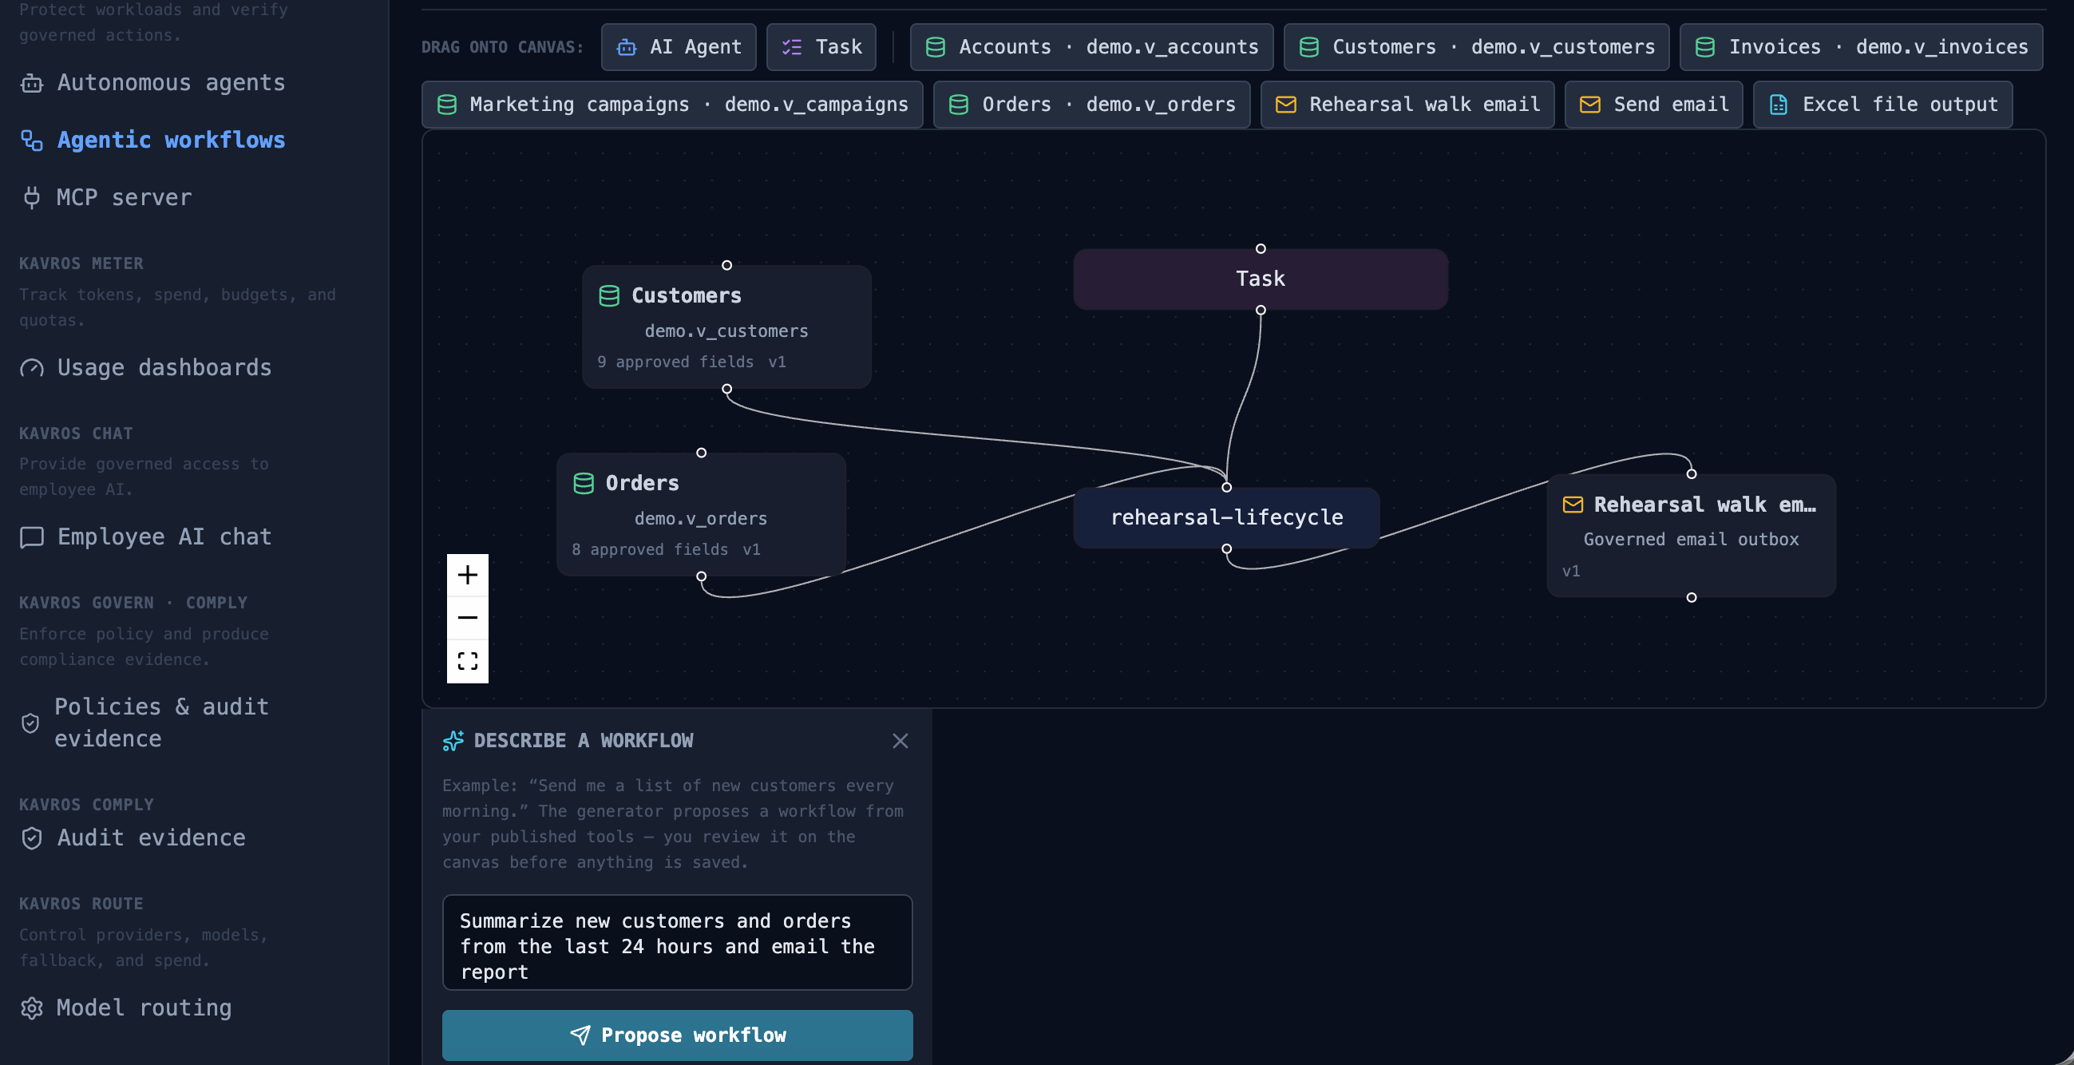Focus the workflow description text box
This screenshot has height=1065, width=2074.
[x=677, y=943]
